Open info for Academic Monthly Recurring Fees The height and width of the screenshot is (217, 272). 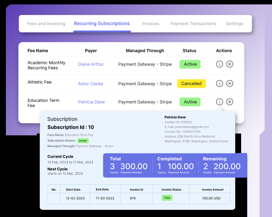pyautogui.click(x=219, y=64)
